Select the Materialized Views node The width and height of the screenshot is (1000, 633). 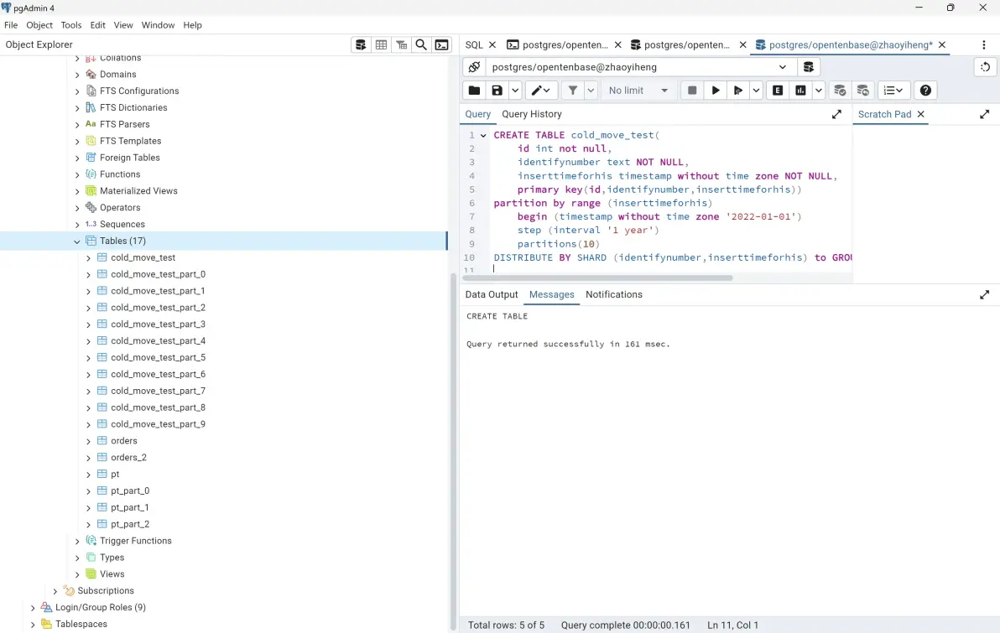[138, 190]
